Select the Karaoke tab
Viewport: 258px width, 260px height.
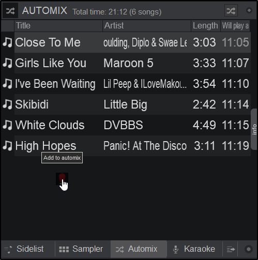pos(195,249)
